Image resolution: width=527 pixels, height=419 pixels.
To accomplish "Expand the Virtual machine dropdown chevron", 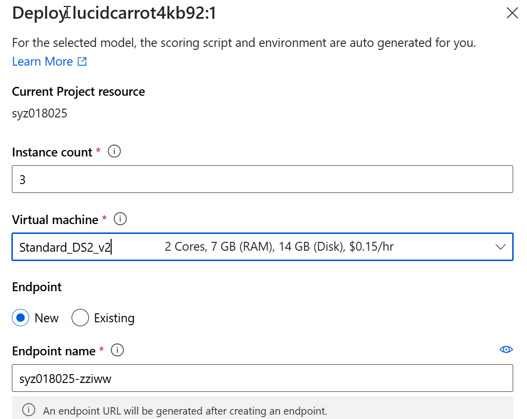I will (x=500, y=247).
